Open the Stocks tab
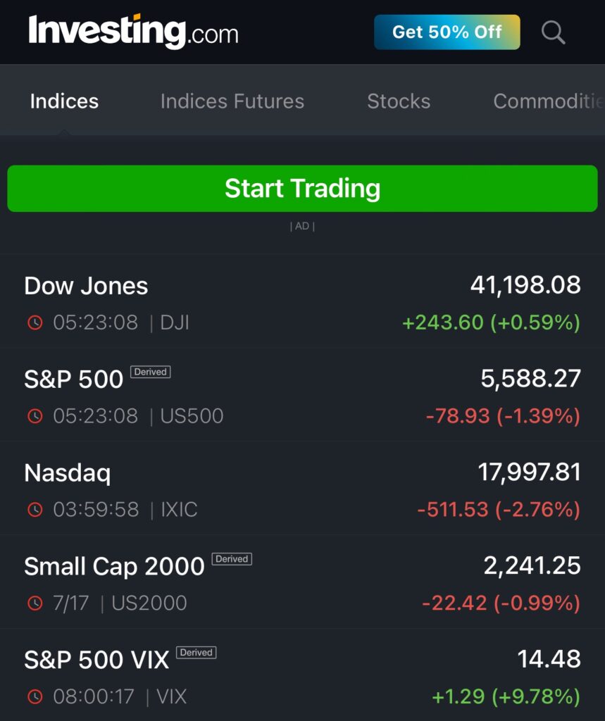The image size is (605, 721). tap(399, 101)
